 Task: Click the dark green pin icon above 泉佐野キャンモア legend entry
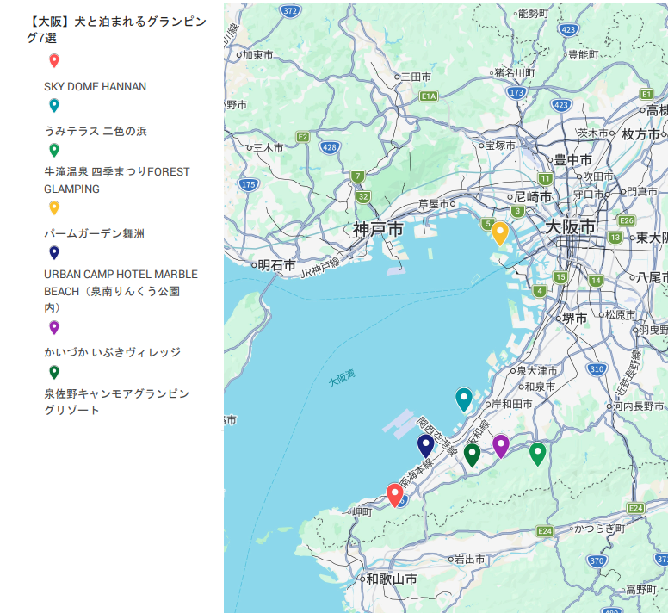pos(54,372)
